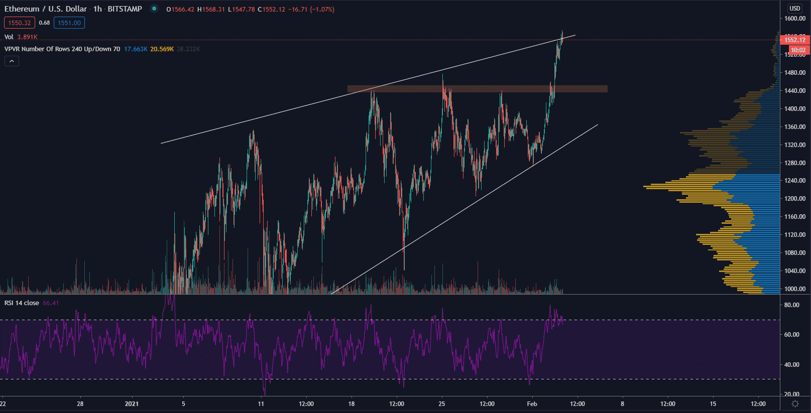Click the 1240.00 level on price scale
811x413 pixels.
coord(795,181)
